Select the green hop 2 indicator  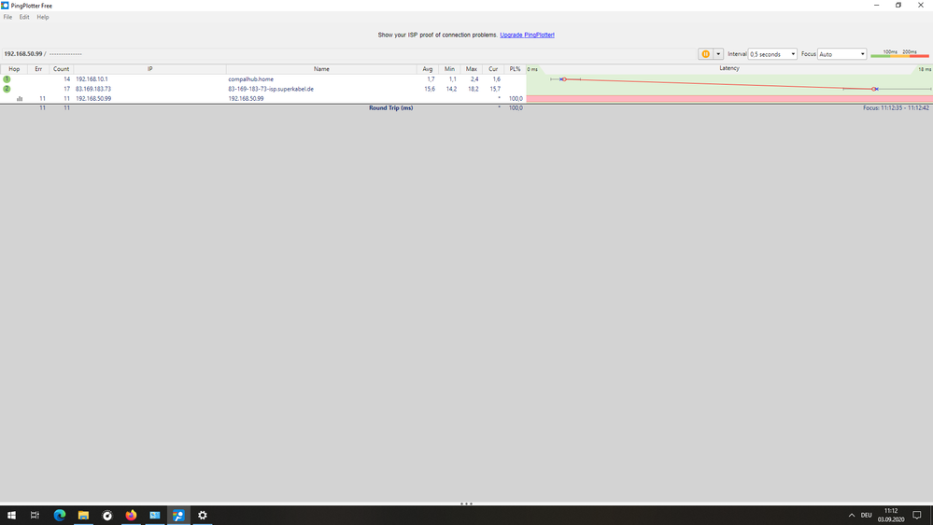[x=7, y=89]
